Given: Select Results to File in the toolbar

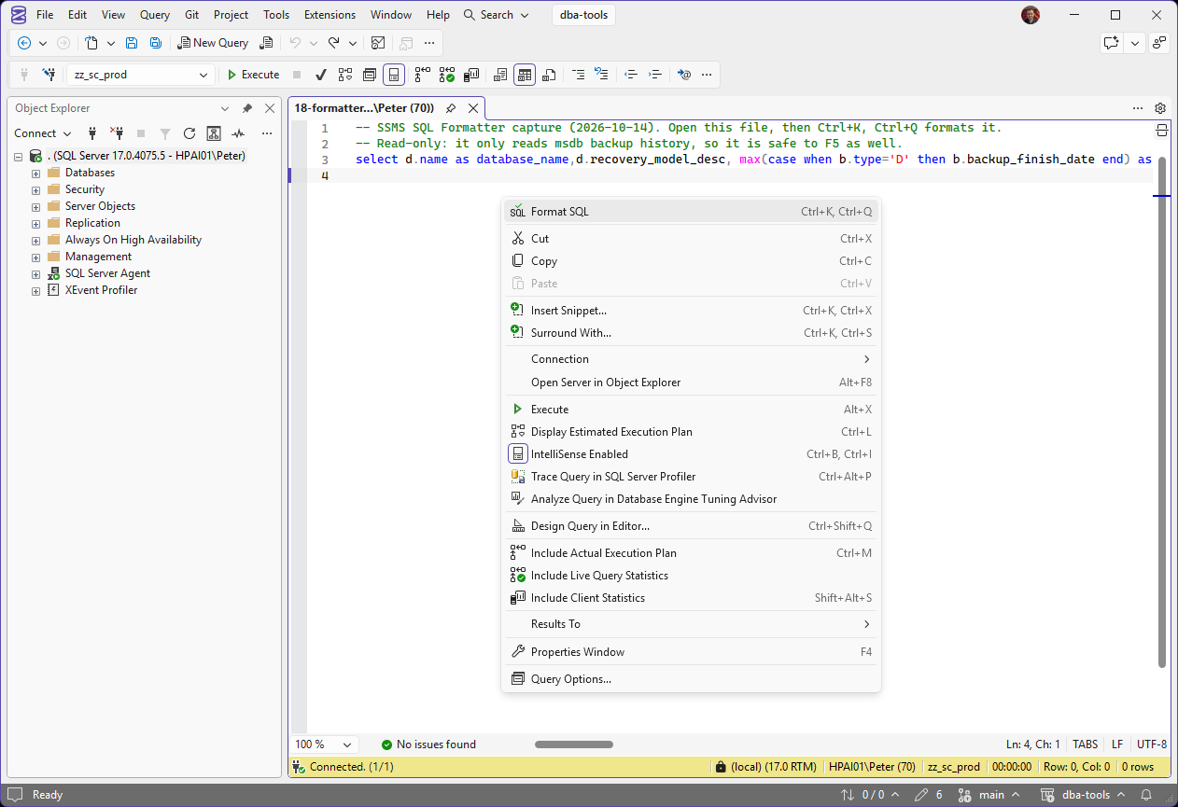Looking at the screenshot, I should coord(549,75).
